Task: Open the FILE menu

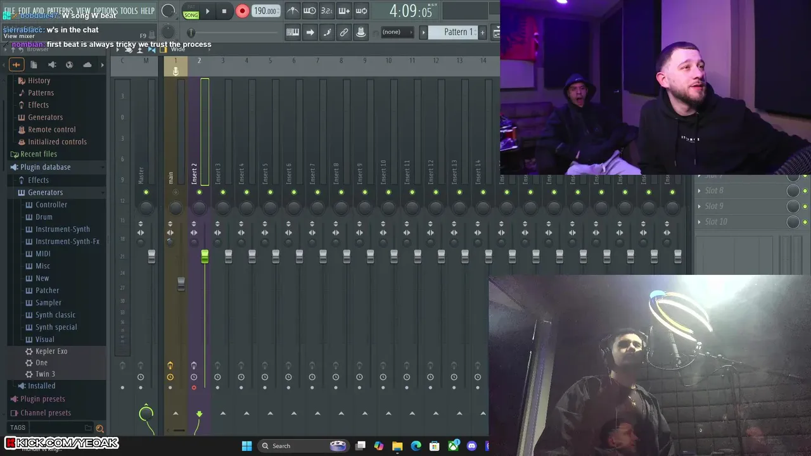Action: 10,11
